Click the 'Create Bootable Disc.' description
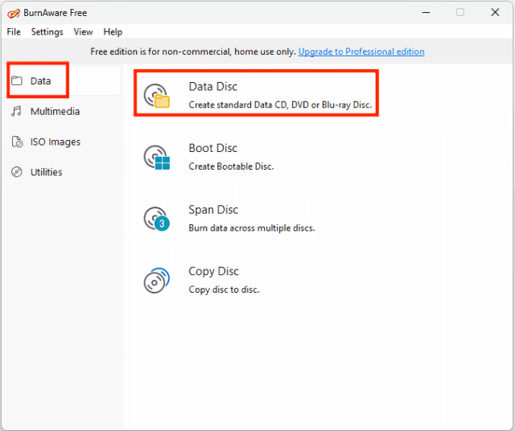Image resolution: width=515 pixels, height=431 pixels. click(231, 166)
